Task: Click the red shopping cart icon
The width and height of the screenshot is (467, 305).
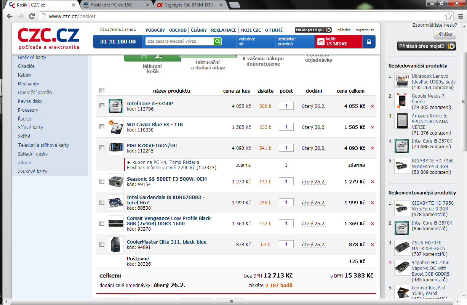Action: [x=321, y=42]
